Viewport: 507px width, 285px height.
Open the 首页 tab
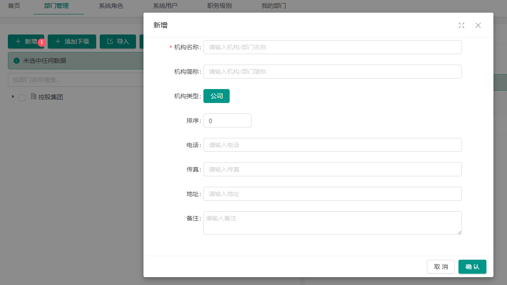(x=14, y=6)
